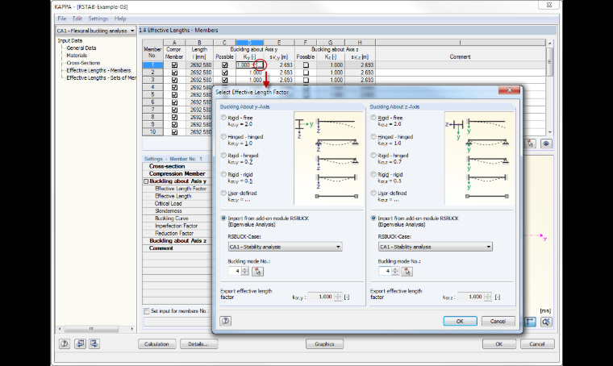Click the dimensions icon below the cross-section graphic

click(x=530, y=322)
